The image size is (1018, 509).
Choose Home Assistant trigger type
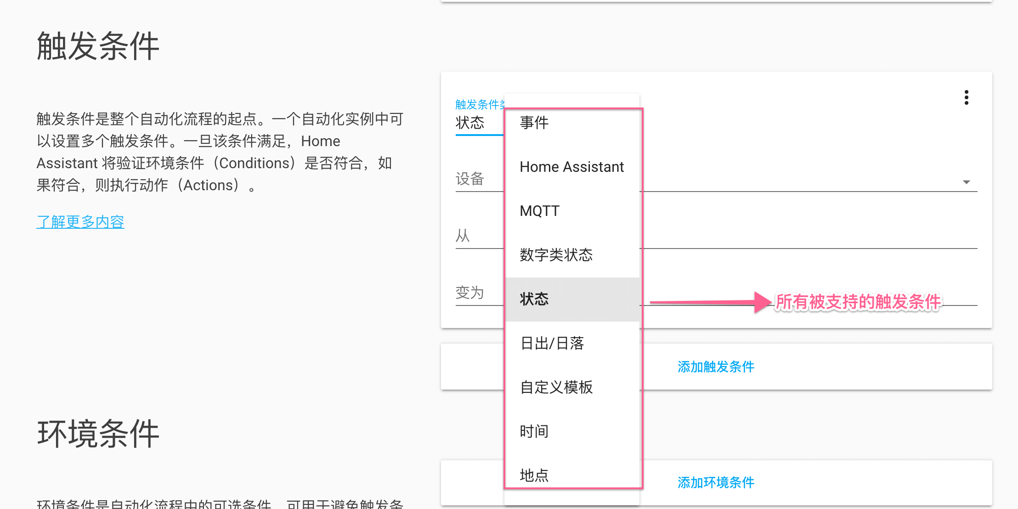click(571, 167)
